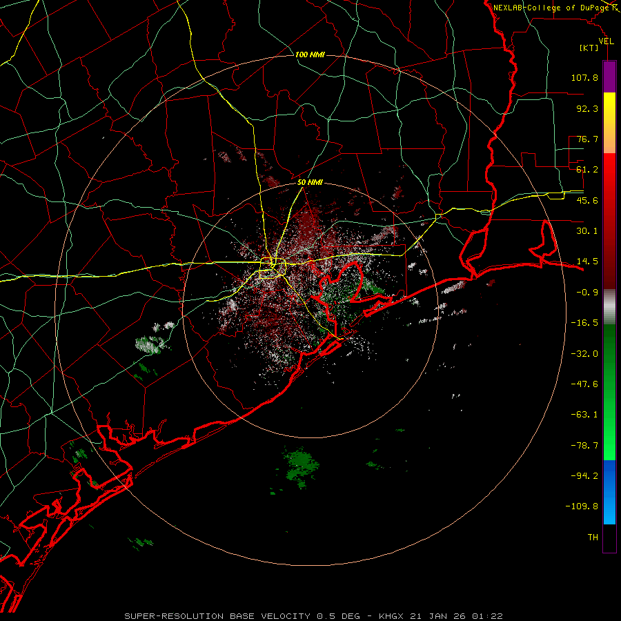Screen dimensions: 621x621
Task: Select the 76.7 velocity scale value
Action: click(587, 139)
